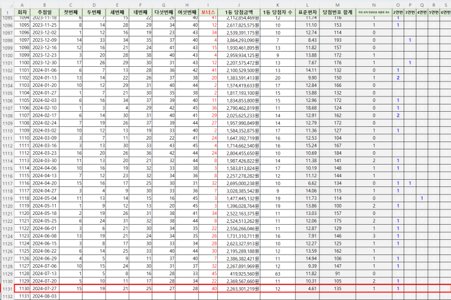This screenshot has width=451, height=300.
Task: Click the 네번째 header cell
Action: 140,12
